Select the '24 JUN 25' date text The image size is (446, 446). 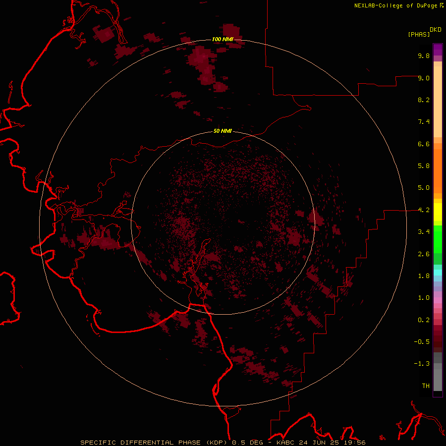click(x=318, y=443)
